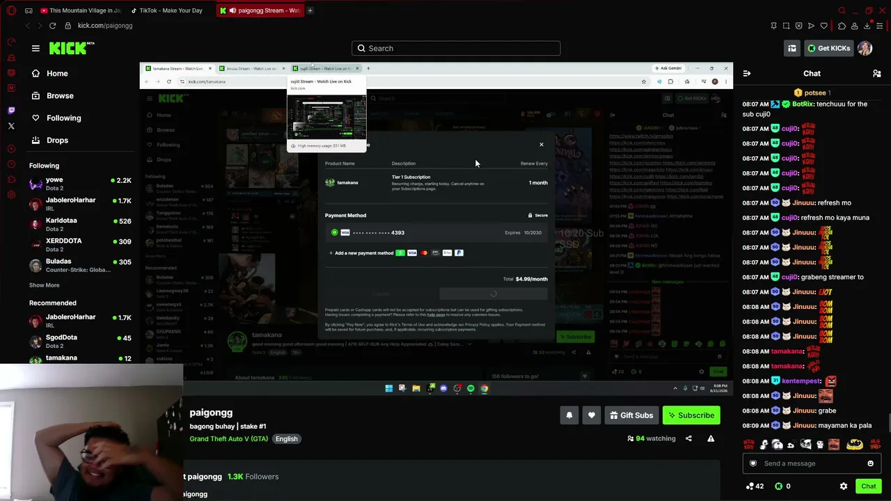Viewport: 891px width, 501px height.
Task: Close the payment dialog in the stream
Action: pyautogui.click(x=541, y=145)
